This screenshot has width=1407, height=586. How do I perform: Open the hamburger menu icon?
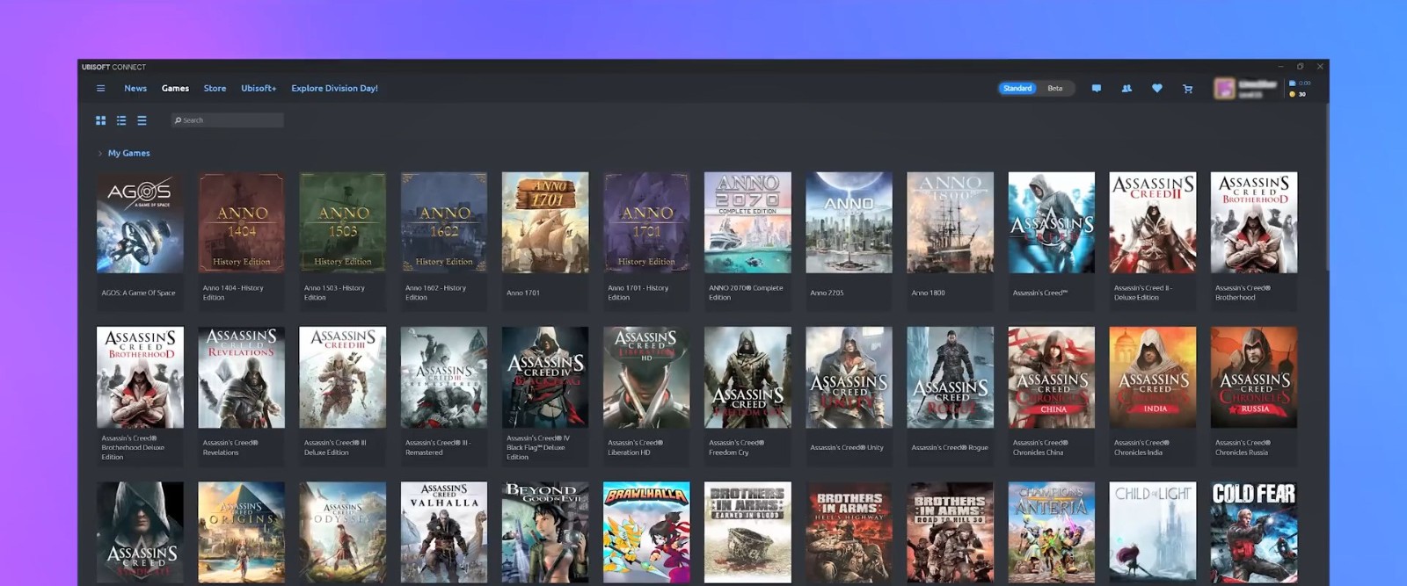(100, 88)
